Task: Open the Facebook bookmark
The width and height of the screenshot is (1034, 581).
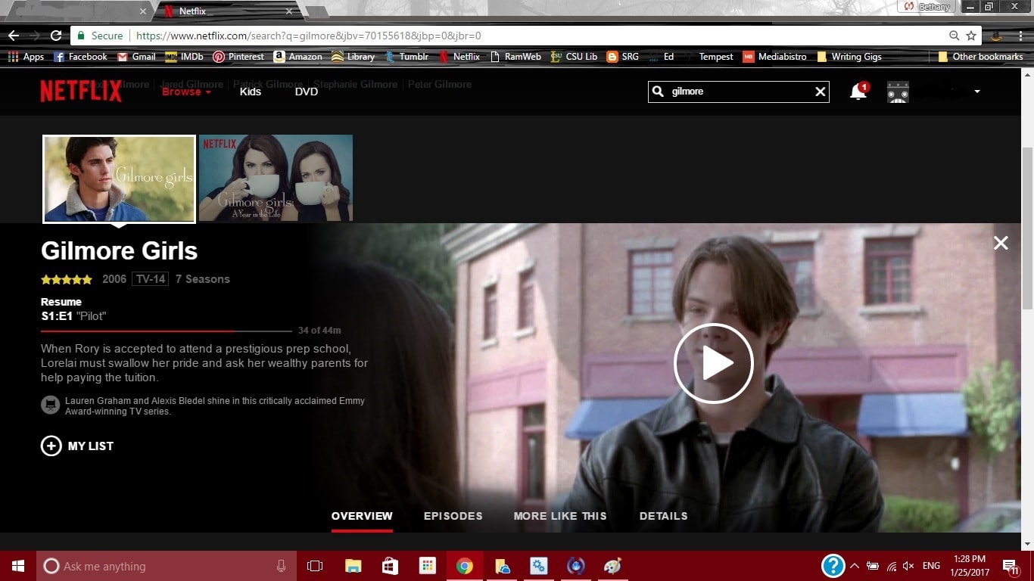Action: coord(80,57)
